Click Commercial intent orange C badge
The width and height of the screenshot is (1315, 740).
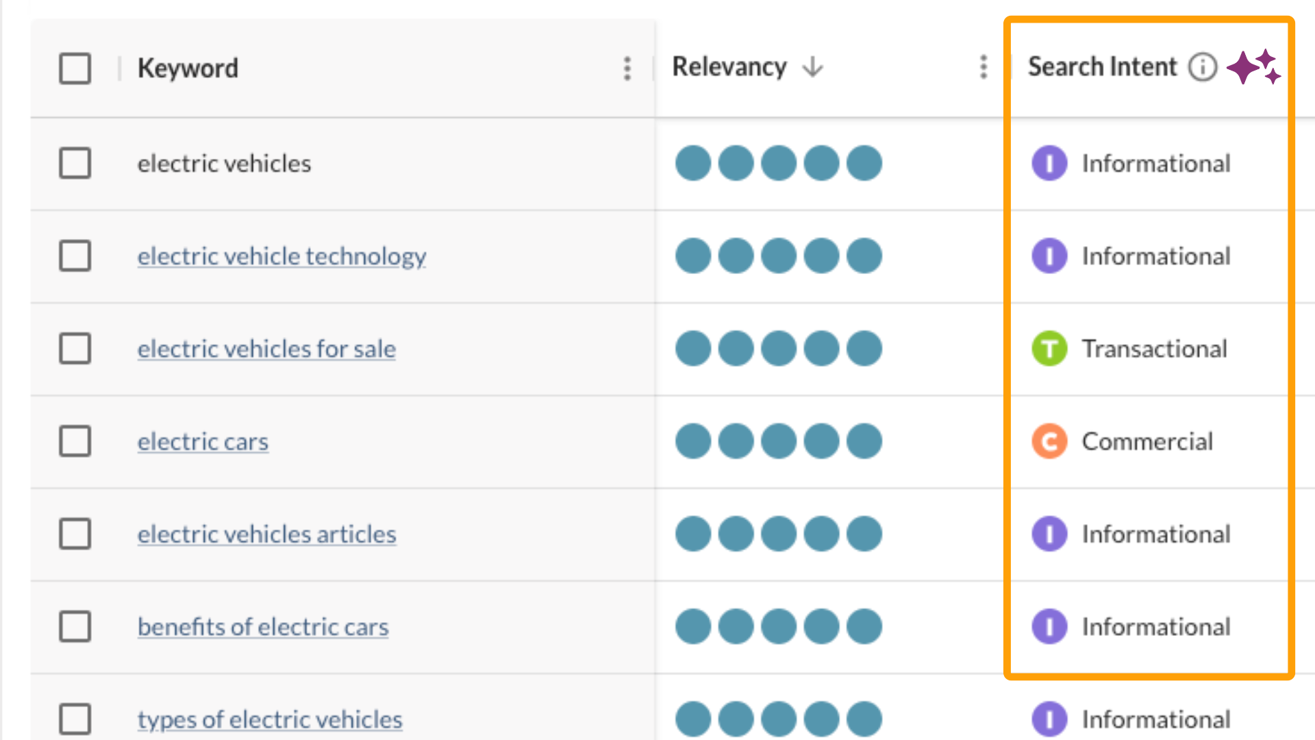1049,441
